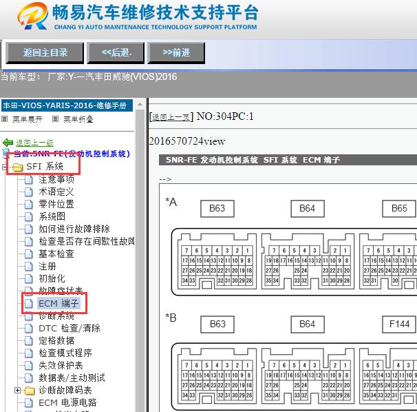Click the 菜单折叠 list icon
417x412 pixels.
(55, 119)
